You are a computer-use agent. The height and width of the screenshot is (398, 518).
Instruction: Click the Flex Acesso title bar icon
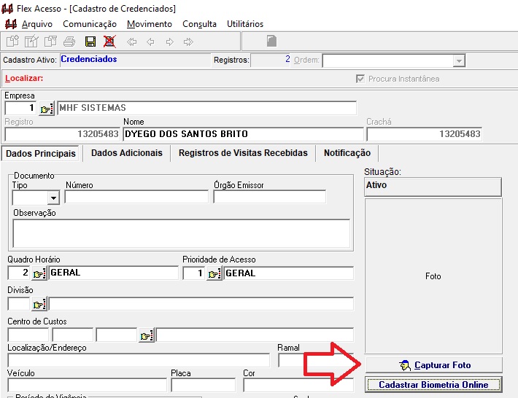click(7, 9)
